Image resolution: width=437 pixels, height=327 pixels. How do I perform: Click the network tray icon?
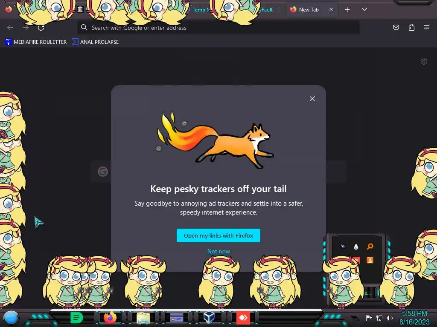pyautogui.click(x=379, y=318)
